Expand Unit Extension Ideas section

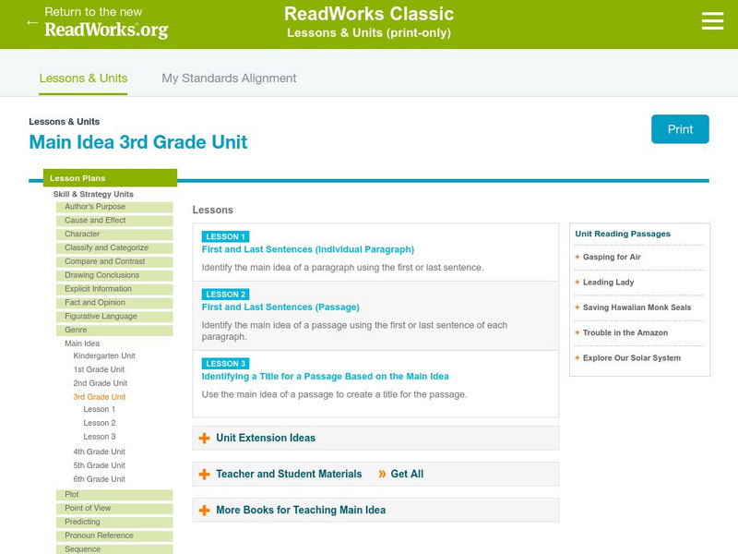pyautogui.click(x=375, y=438)
